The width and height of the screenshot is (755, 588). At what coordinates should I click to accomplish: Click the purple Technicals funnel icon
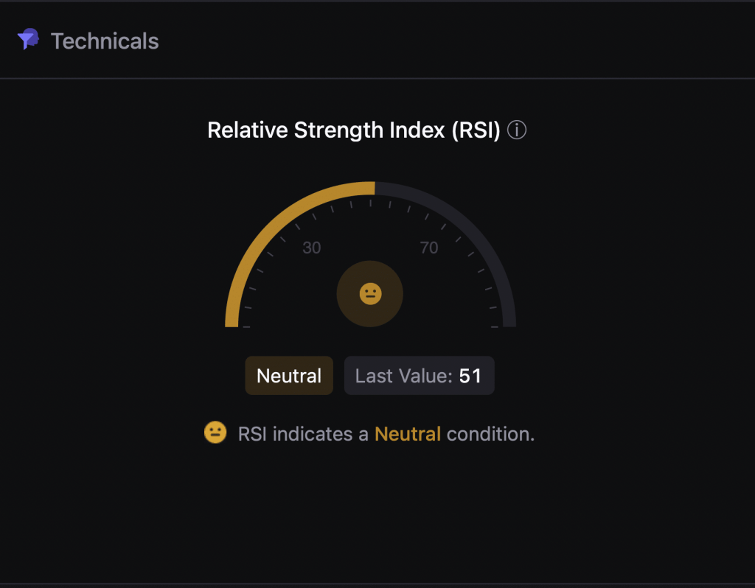28,40
